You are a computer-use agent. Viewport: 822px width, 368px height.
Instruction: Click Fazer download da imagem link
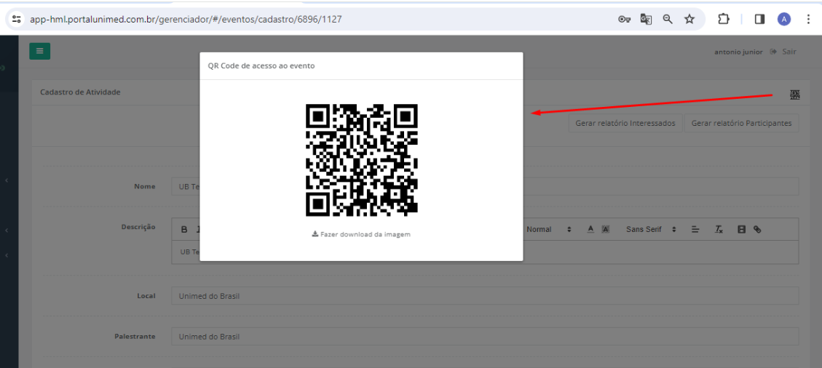pos(361,234)
